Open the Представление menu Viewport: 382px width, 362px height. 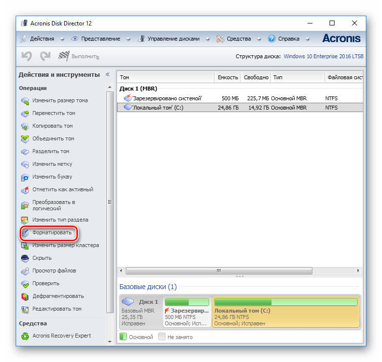click(x=100, y=39)
